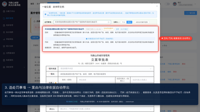Image resolution: width=200 pixels, height=112 pixels.
Task: Click the 一键立案 button on the background page
Action: [x=190, y=13]
